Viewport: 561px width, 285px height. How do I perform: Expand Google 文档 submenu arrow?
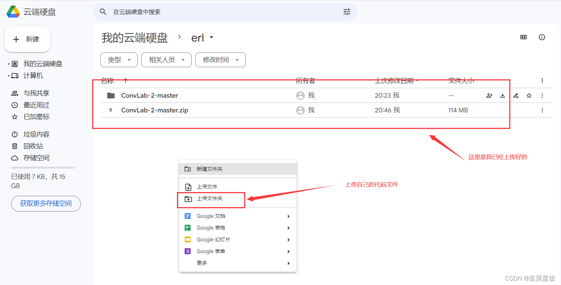click(x=289, y=216)
